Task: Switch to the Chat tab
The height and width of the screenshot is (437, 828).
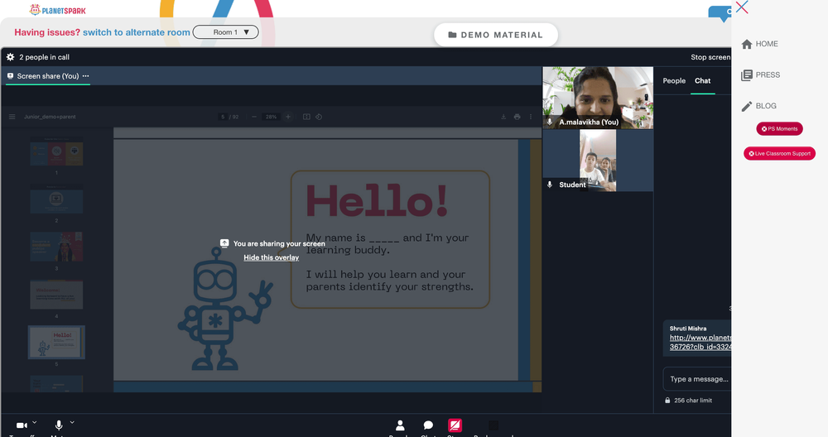Action: [702, 81]
